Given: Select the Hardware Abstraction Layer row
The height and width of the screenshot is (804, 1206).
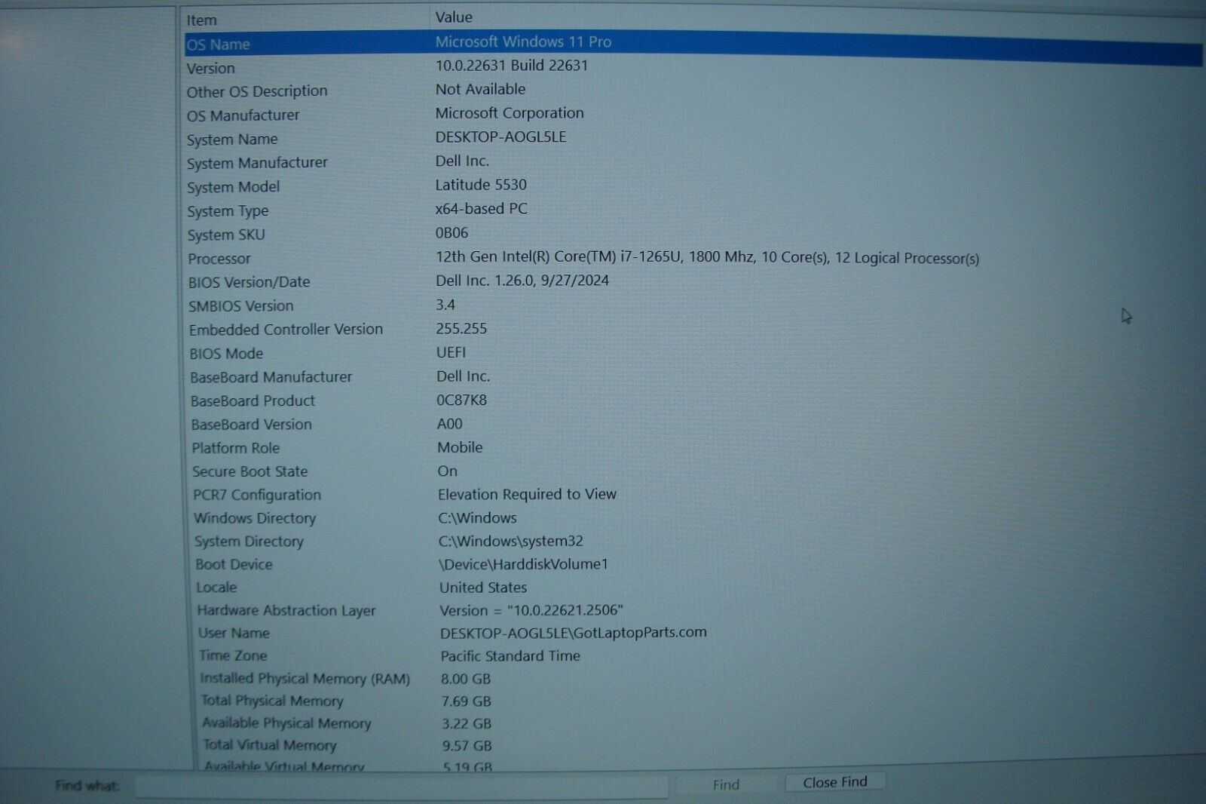Looking at the screenshot, I should 693,610.
